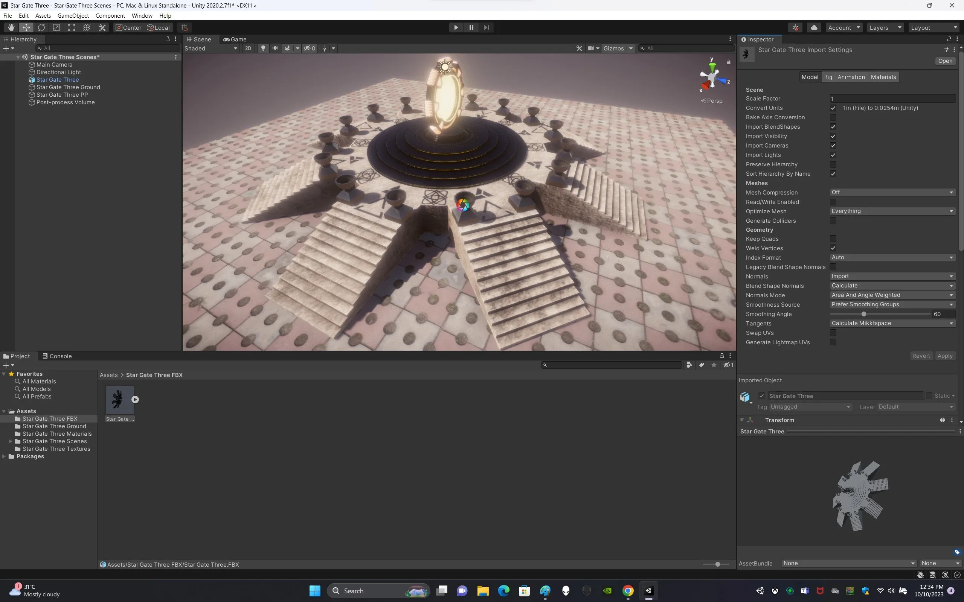Switch to the Rig tab
The width and height of the screenshot is (964, 602).
pyautogui.click(x=828, y=77)
